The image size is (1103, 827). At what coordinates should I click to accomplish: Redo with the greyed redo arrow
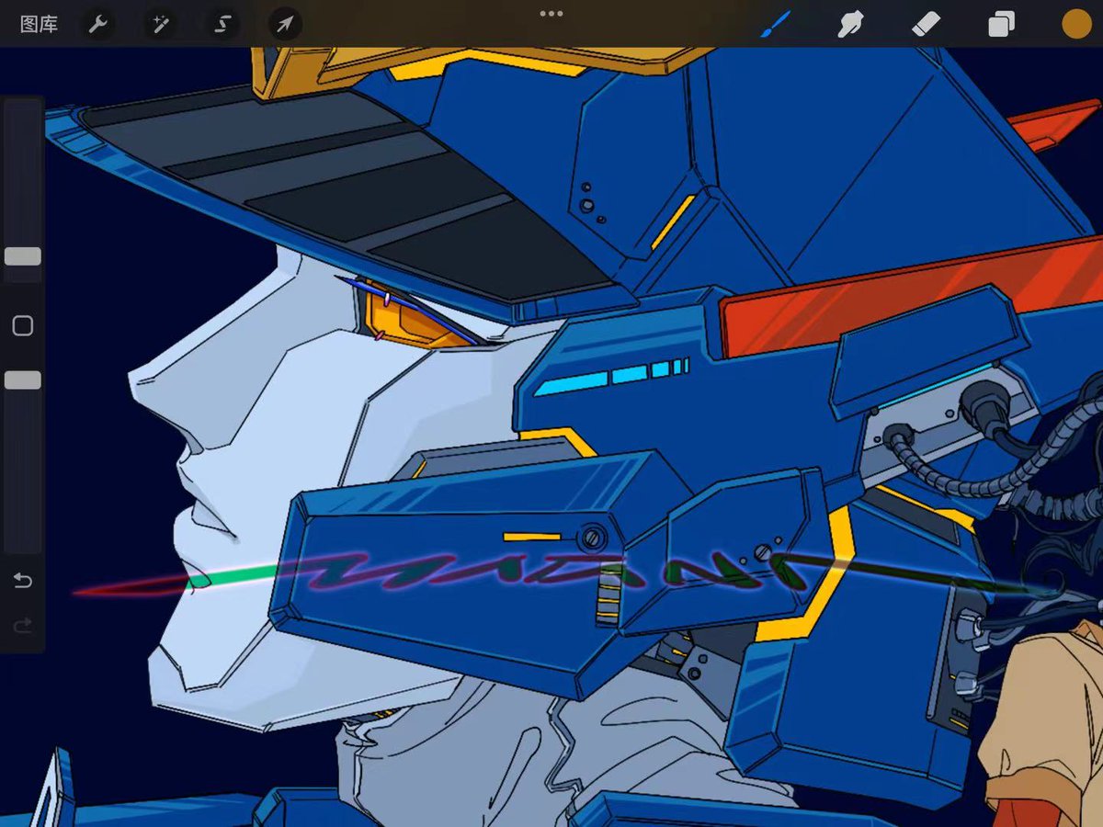[x=23, y=626]
